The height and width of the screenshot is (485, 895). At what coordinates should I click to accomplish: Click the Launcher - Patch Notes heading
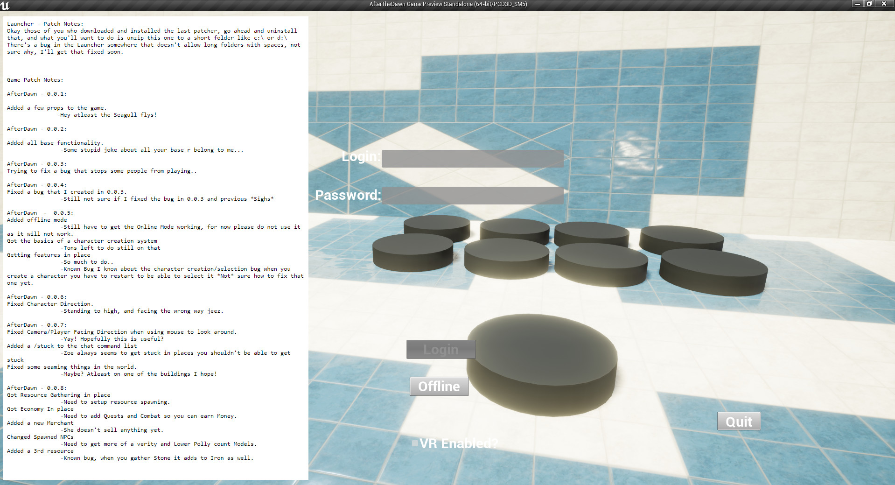click(45, 23)
